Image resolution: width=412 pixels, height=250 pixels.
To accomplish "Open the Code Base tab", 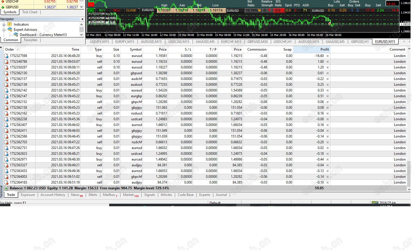I will (x=185, y=195).
